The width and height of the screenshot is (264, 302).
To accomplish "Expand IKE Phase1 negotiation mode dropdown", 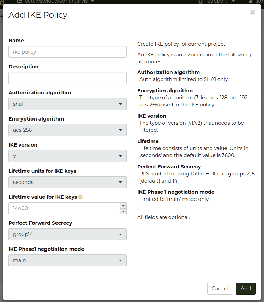I will point(67,260).
